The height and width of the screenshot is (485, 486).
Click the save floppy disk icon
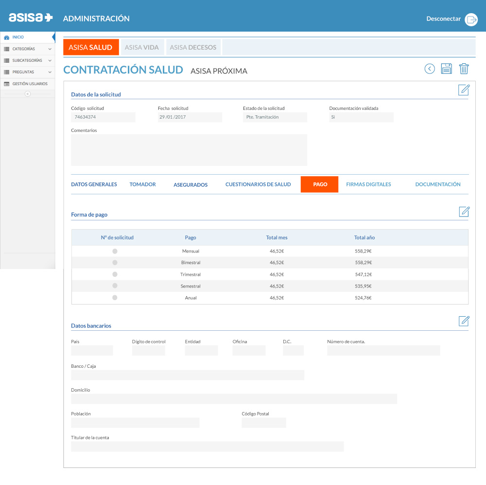coord(446,69)
